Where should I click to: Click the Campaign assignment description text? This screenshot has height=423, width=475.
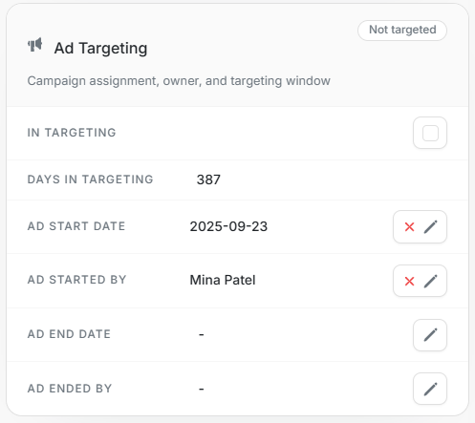coord(179,81)
